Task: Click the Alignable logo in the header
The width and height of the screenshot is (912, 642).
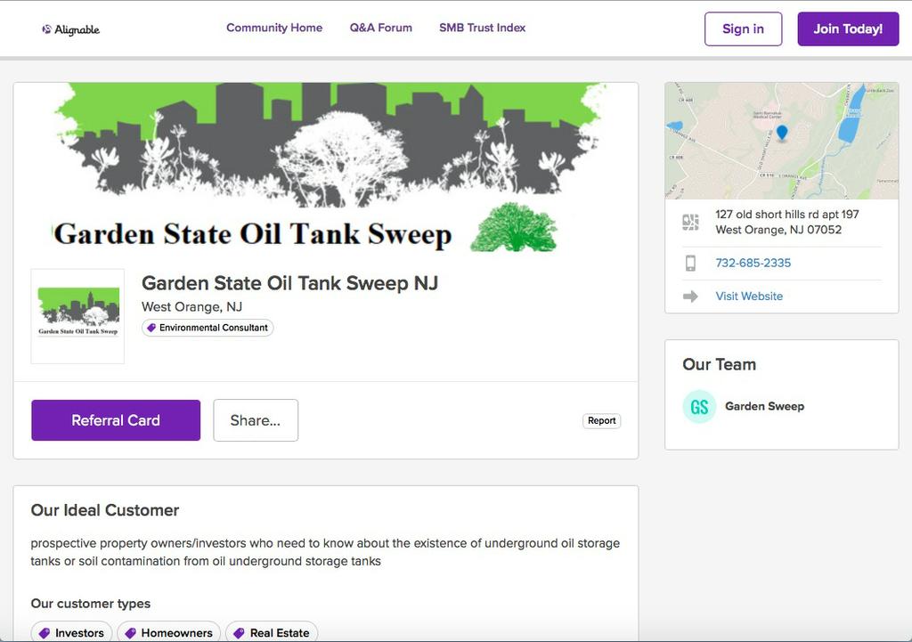Action: [70, 28]
